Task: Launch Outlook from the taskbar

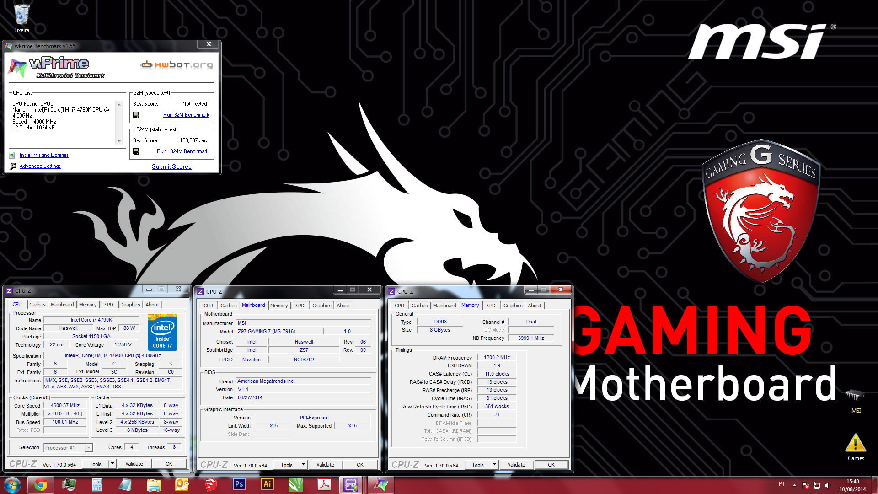Action: pyautogui.click(x=182, y=485)
